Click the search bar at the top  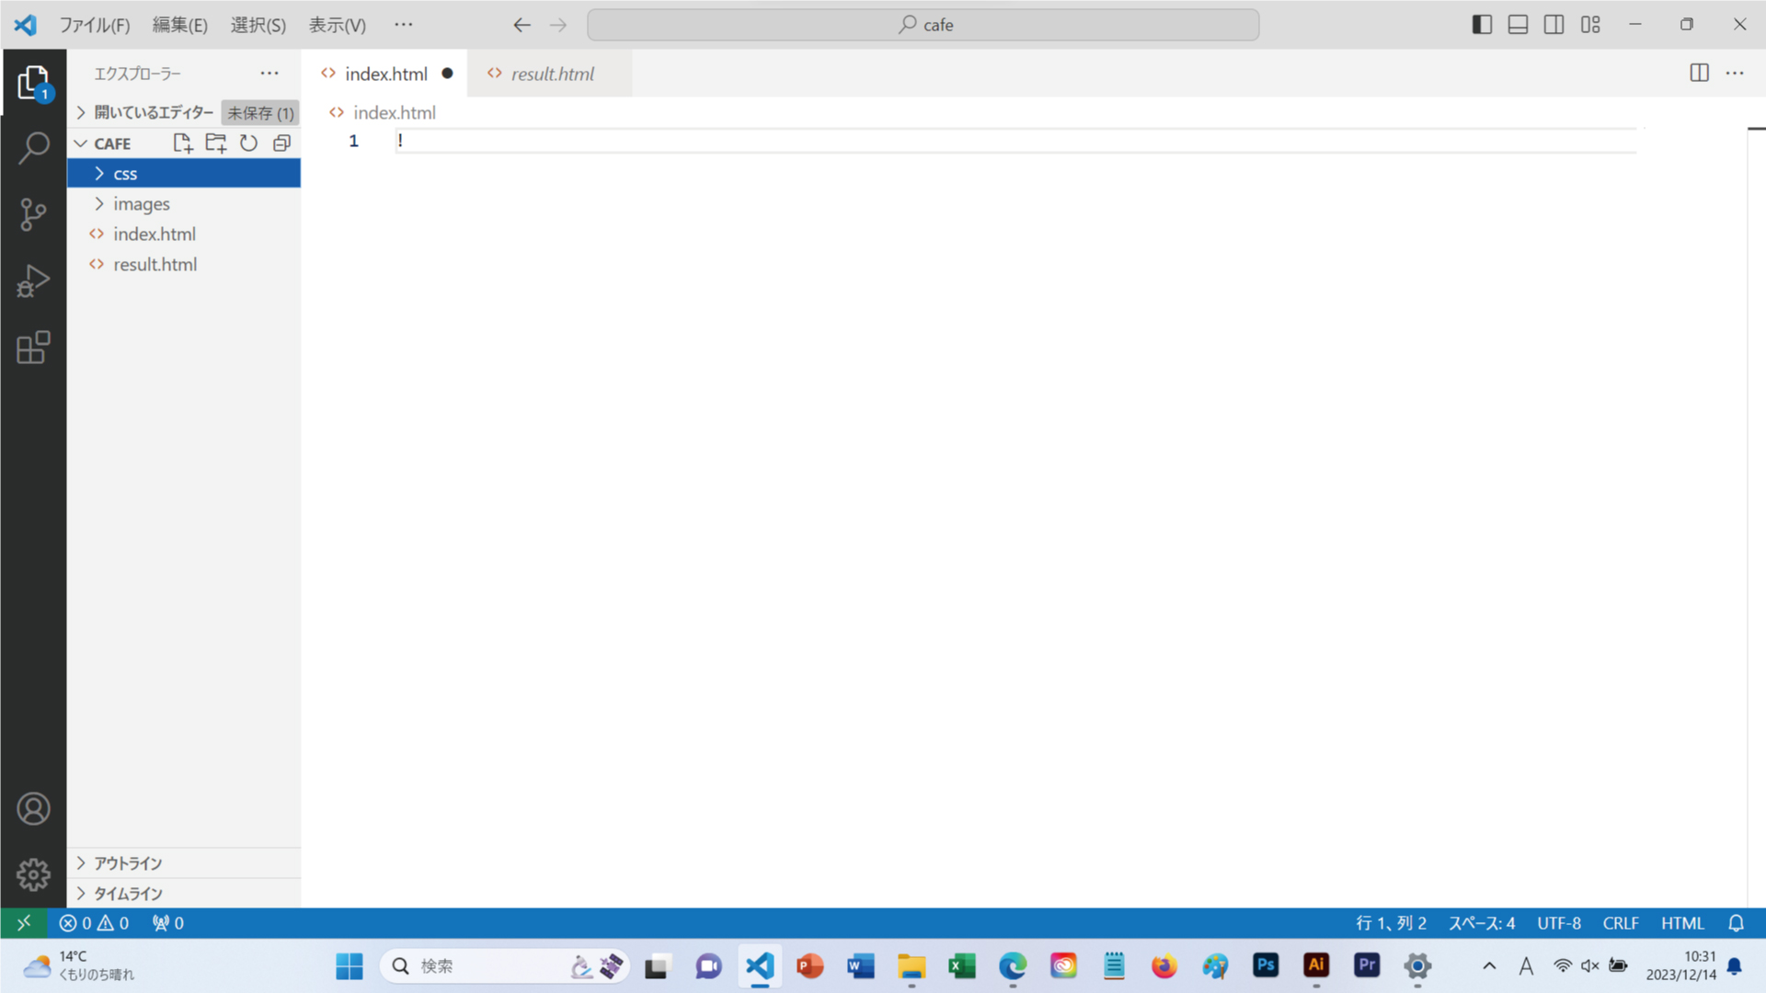pyautogui.click(x=923, y=25)
